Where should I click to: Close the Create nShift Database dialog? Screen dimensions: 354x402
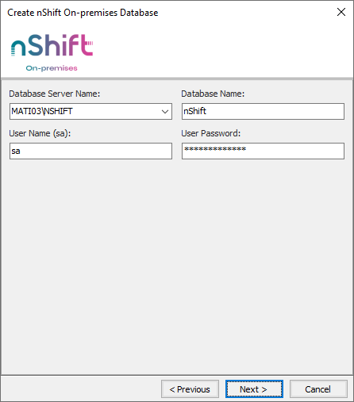point(341,12)
